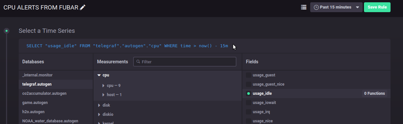
Task: Open the Past 15 minutes time range dropdown
Action: 336,7
